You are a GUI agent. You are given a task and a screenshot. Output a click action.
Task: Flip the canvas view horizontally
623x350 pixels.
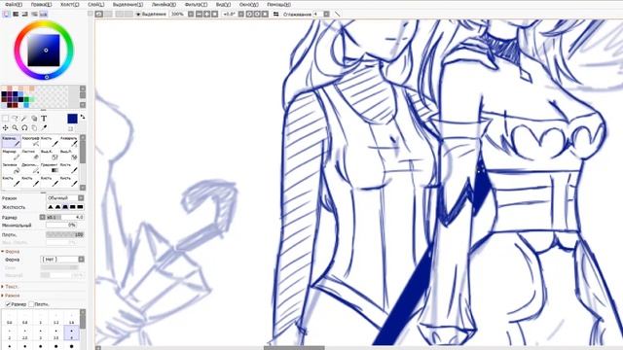(x=275, y=14)
